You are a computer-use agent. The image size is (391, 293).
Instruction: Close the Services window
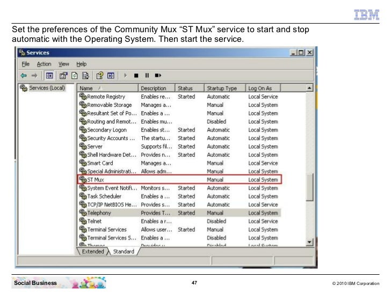click(x=310, y=53)
